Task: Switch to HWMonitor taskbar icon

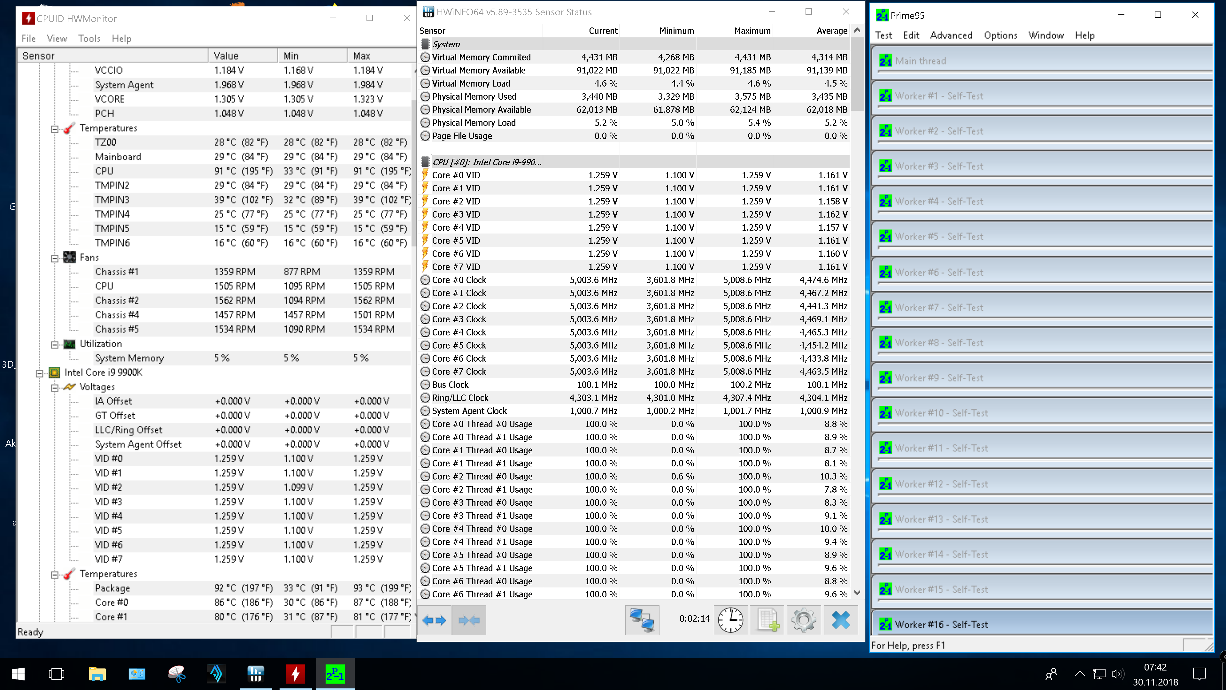Action: (296, 674)
